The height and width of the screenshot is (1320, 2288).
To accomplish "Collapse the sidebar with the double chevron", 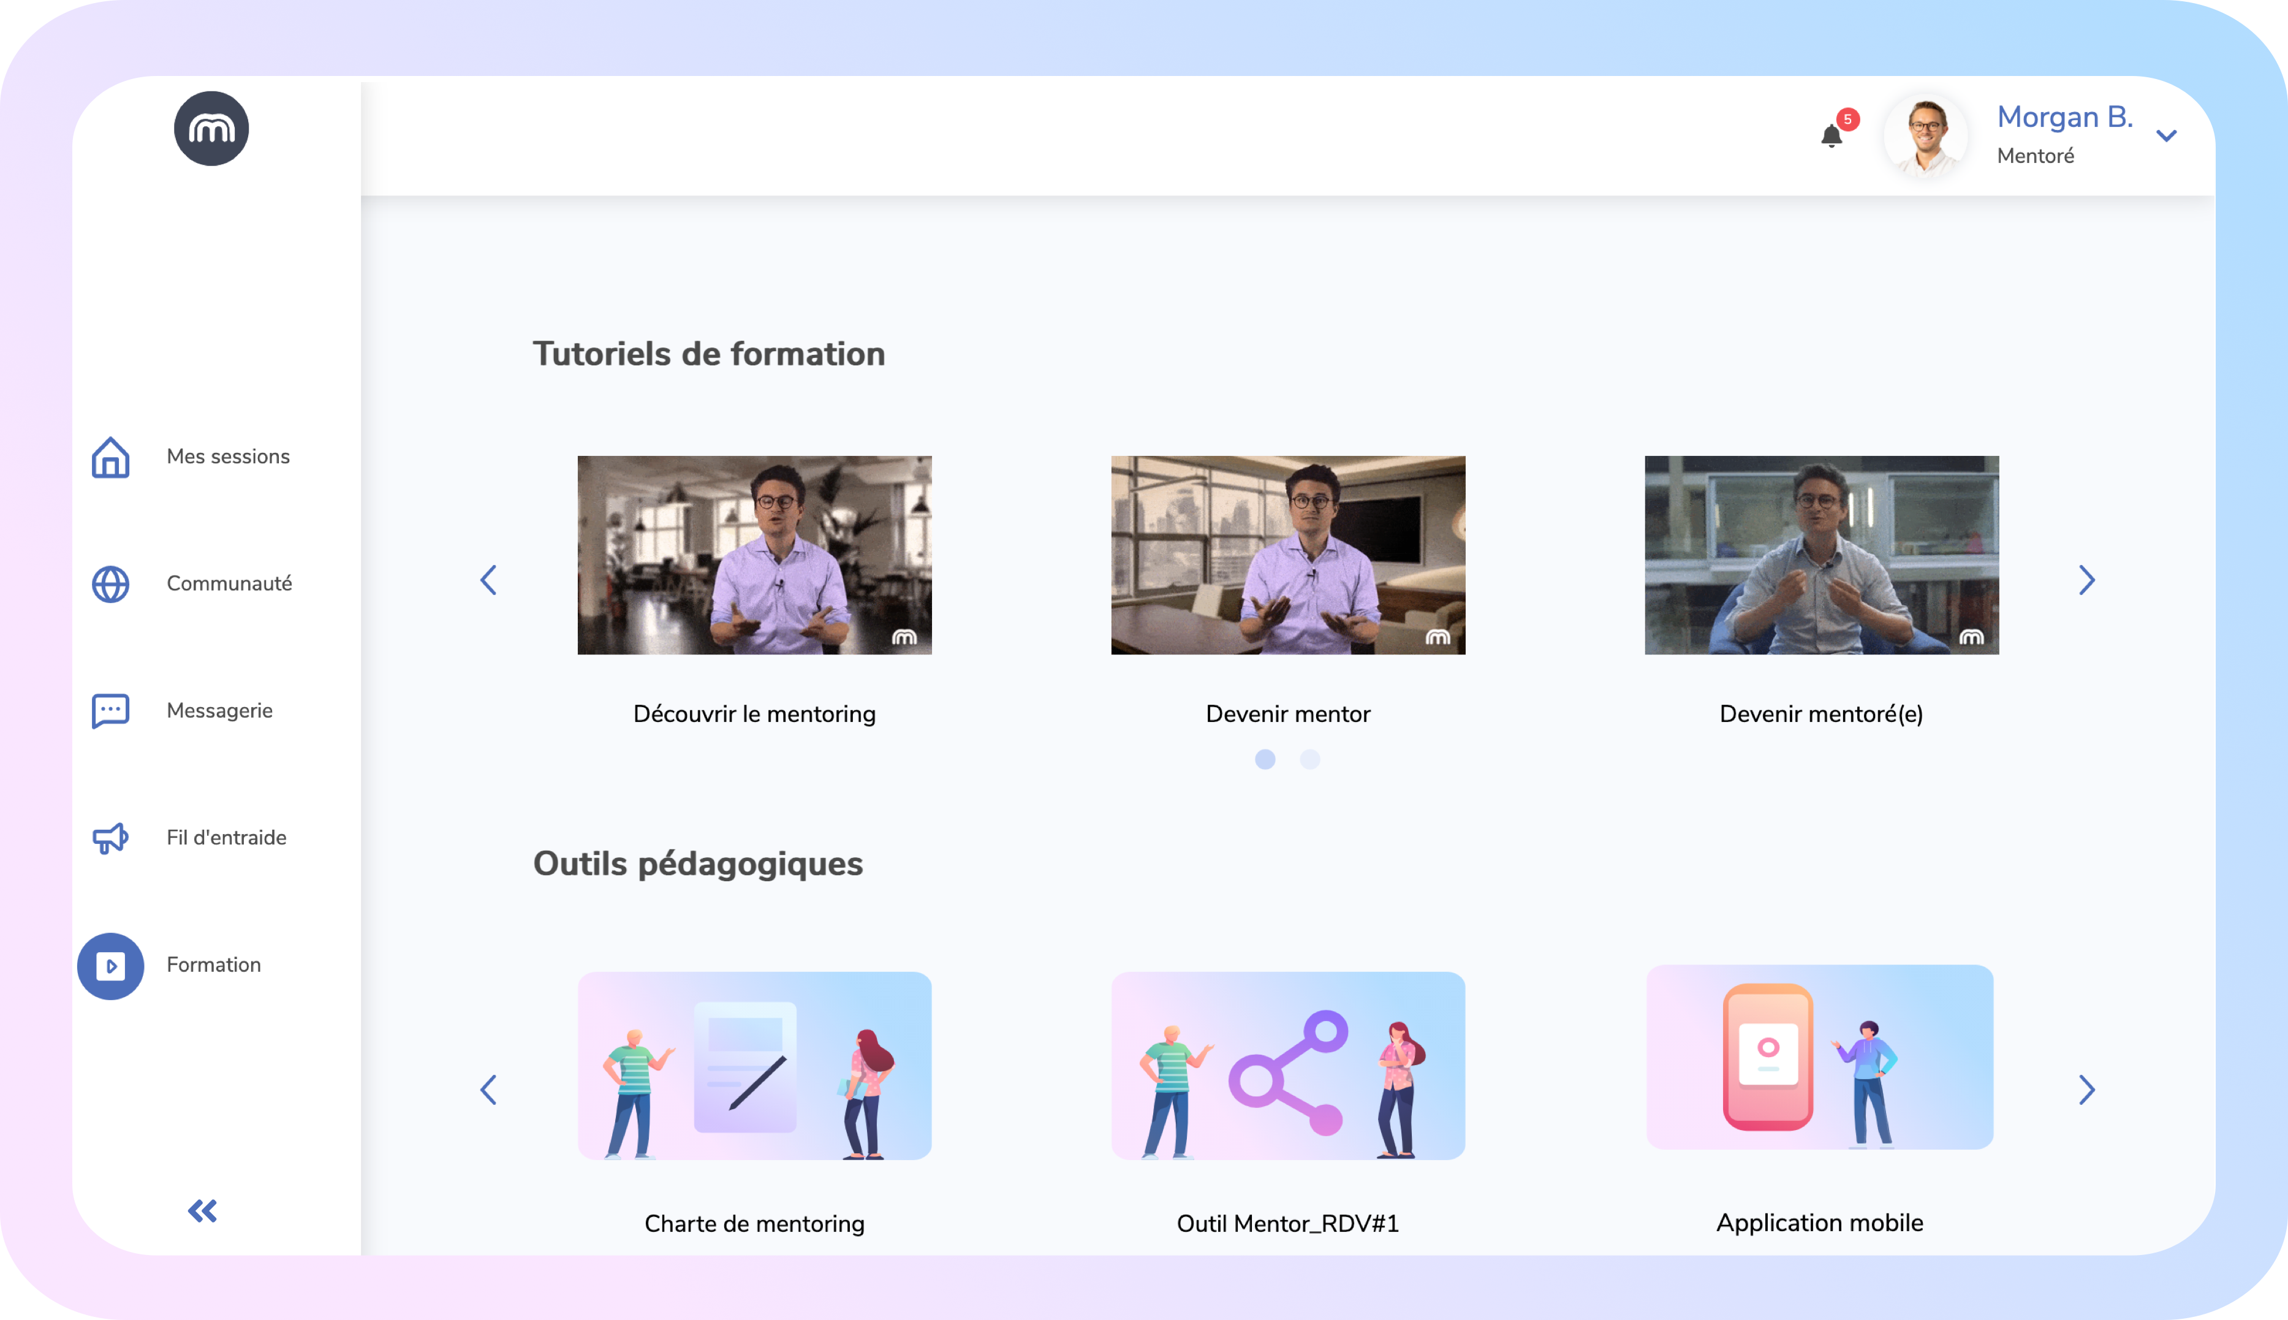I will 202,1210.
